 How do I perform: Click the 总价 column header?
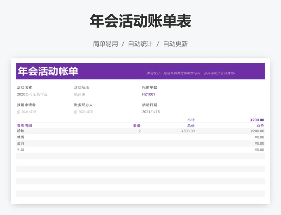(x=260, y=126)
